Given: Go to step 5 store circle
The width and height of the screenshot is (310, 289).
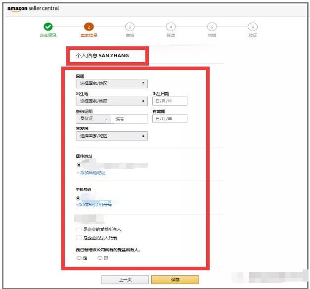Looking at the screenshot, I should tap(212, 27).
